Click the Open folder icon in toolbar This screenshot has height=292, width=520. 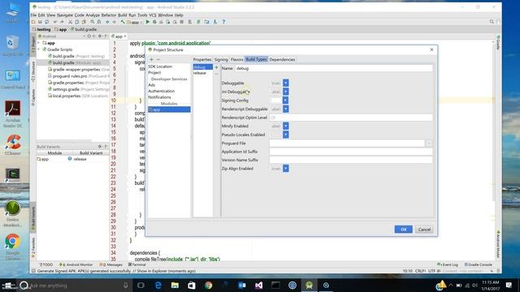coord(33,22)
